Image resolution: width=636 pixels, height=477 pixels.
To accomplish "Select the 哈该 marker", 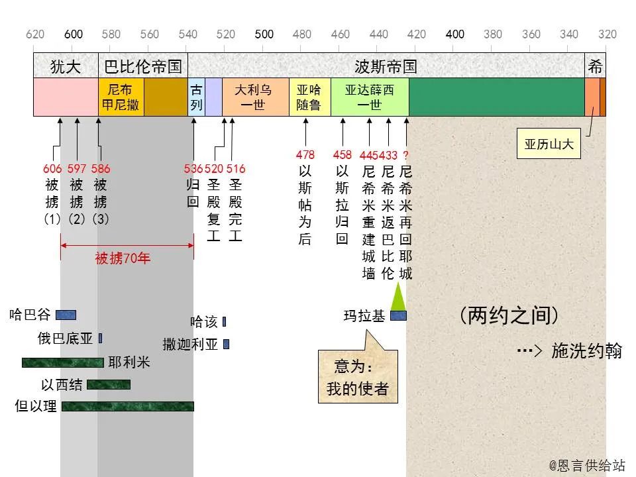I will pos(225,321).
